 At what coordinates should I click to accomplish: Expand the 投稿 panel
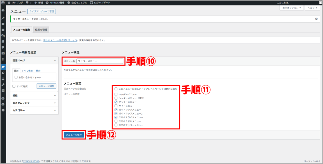click(34, 95)
